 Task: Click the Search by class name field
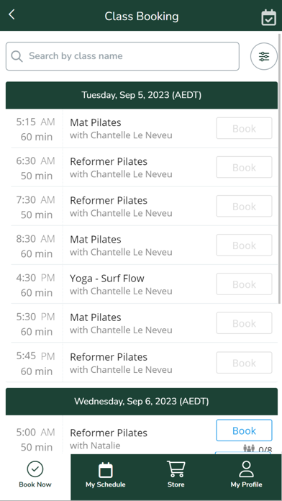point(122,56)
